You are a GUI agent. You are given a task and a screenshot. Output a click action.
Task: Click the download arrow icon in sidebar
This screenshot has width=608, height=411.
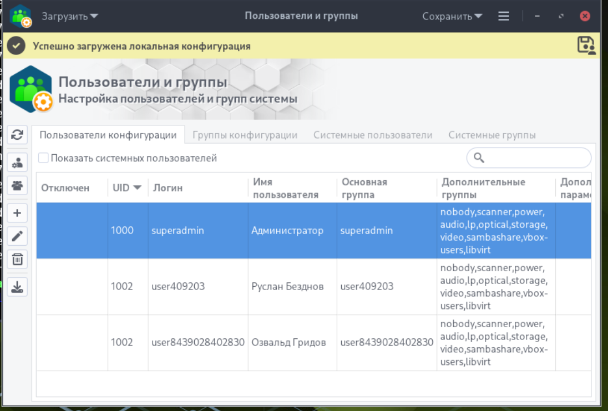point(17,287)
